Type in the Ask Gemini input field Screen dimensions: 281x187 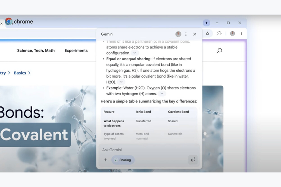(x=146, y=150)
